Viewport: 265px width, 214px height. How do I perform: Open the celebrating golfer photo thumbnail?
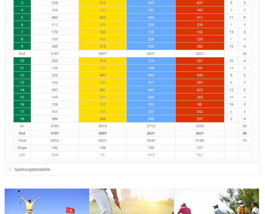(x=47, y=201)
